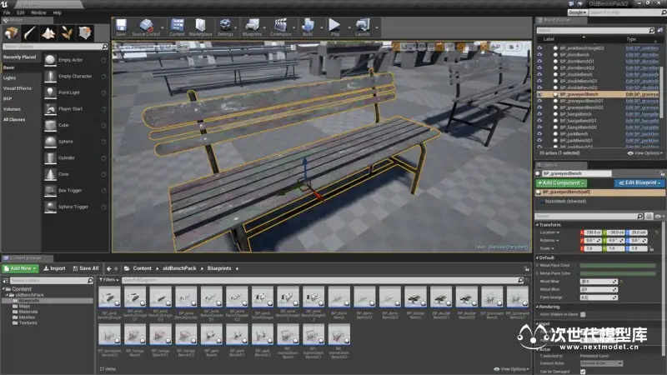Click the Add Component button
The width and height of the screenshot is (667, 375).
(561, 182)
